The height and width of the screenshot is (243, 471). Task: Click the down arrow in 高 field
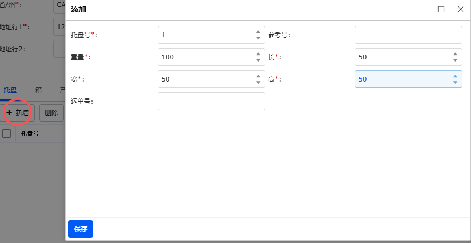(x=455, y=82)
